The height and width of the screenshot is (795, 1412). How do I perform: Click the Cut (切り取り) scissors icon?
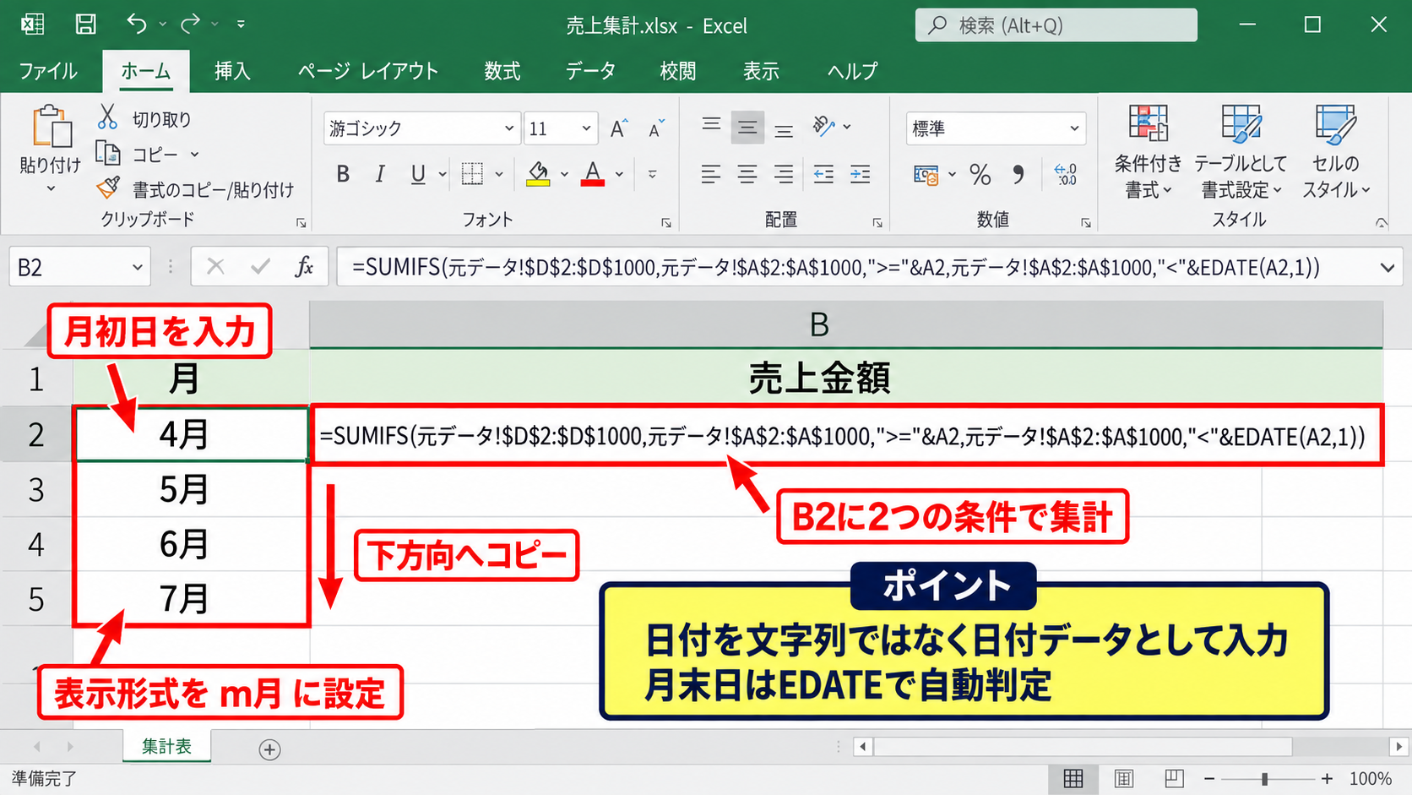point(107,117)
